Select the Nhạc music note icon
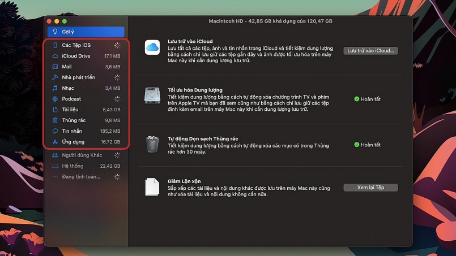The height and width of the screenshot is (256, 456). click(55, 88)
